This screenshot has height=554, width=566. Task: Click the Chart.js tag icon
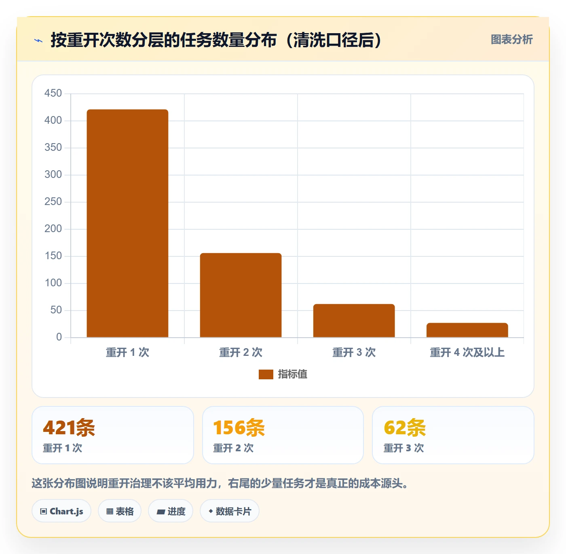pyautogui.click(x=44, y=512)
